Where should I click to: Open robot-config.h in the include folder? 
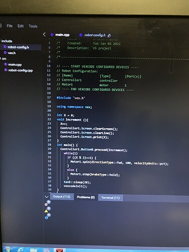(17, 47)
